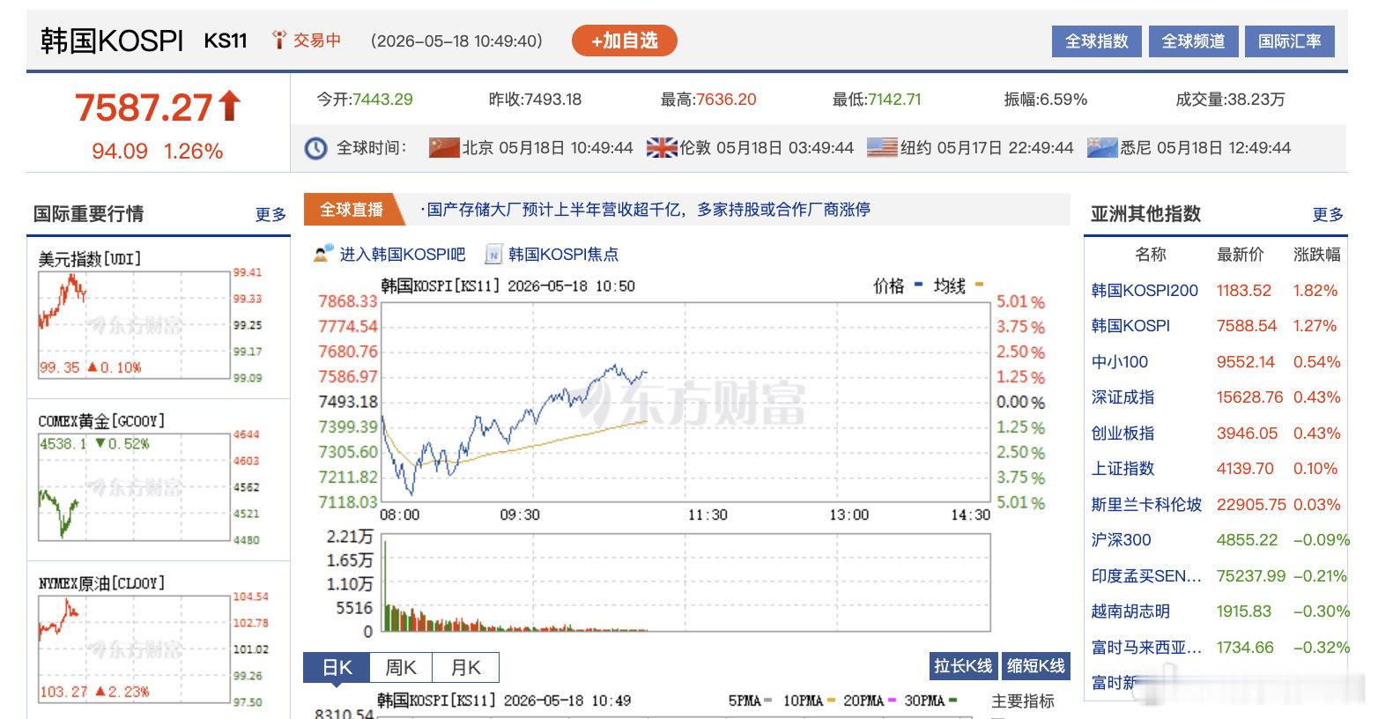The width and height of the screenshot is (1378, 719).
Task: Click the 交易中 trading status icon
Action: (x=279, y=40)
